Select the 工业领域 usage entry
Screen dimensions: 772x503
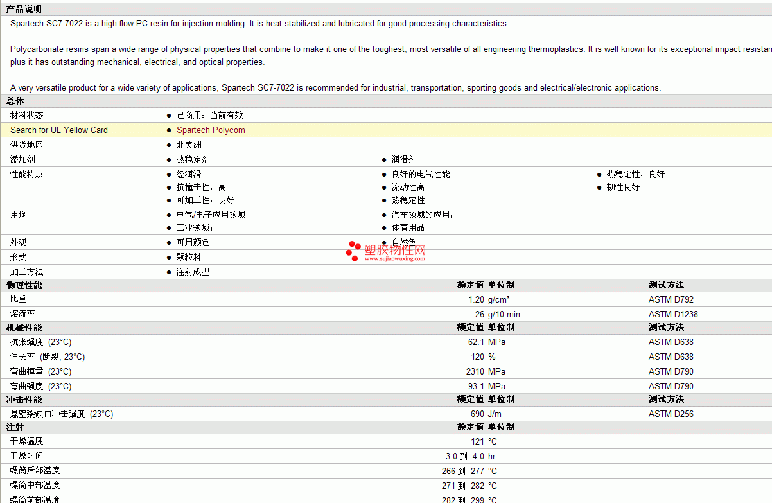[x=195, y=227]
